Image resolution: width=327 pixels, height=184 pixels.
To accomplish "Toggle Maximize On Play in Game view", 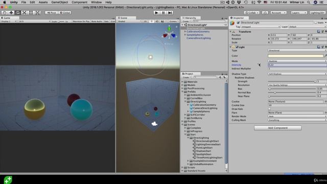I will click(x=81, y=21).
